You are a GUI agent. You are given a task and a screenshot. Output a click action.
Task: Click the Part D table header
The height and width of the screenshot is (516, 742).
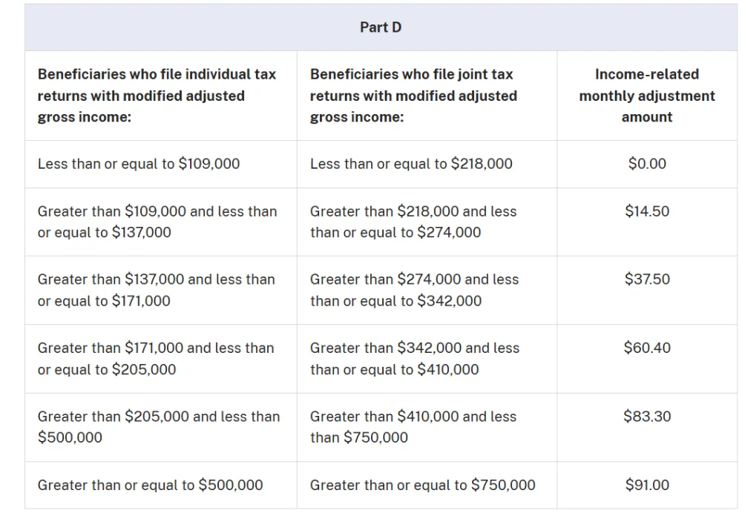tap(381, 27)
